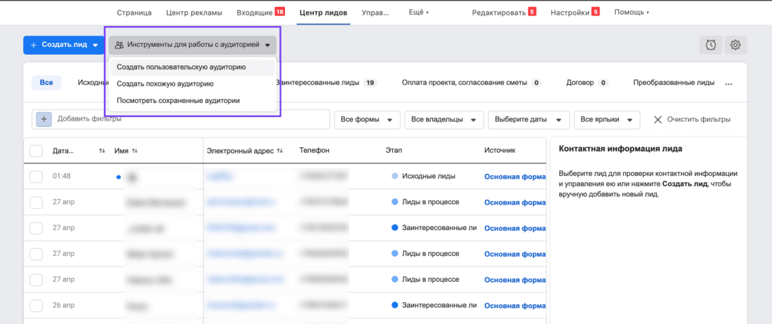This screenshot has width=772, height=324.
Task: Expand the Ещё navigation menu
Action: (x=418, y=13)
